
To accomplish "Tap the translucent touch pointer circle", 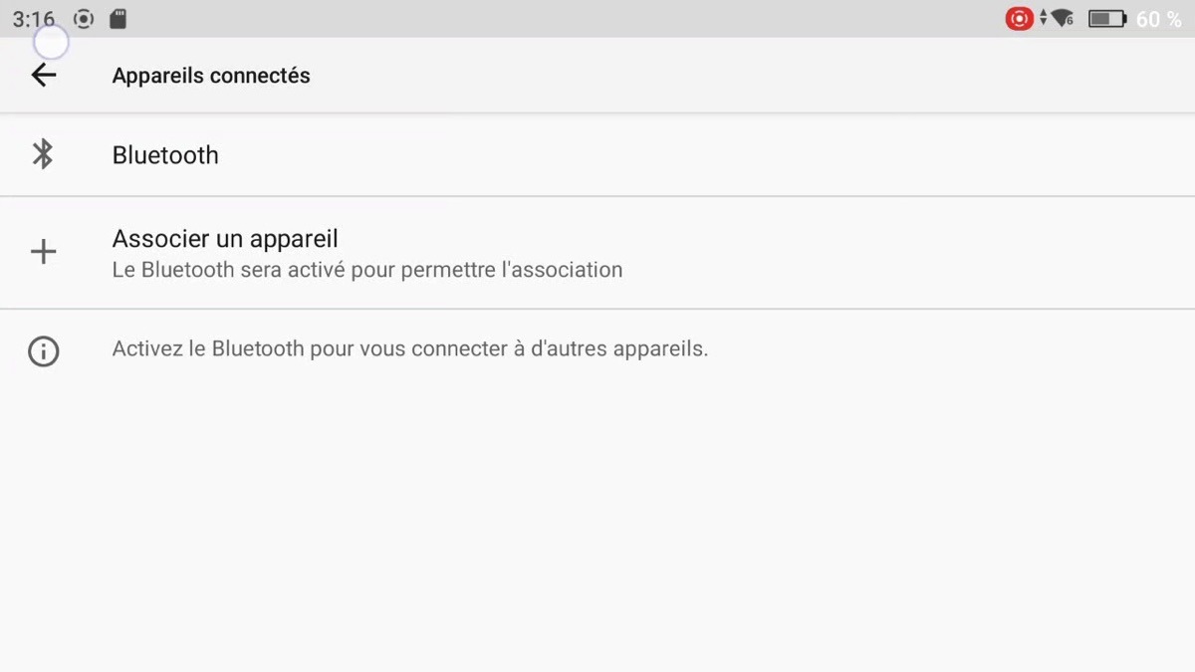I will (x=51, y=43).
